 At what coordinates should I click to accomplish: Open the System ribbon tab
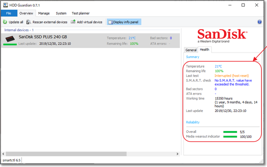coord(61,13)
